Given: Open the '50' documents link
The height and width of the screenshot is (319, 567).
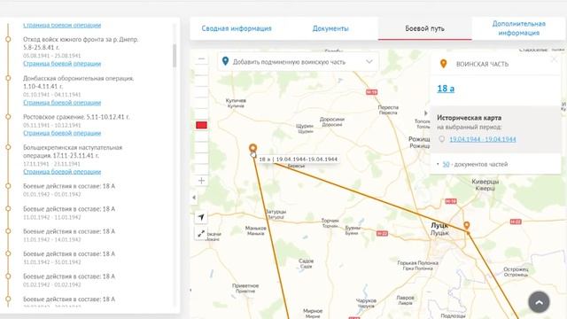Looking at the screenshot, I should [446, 164].
